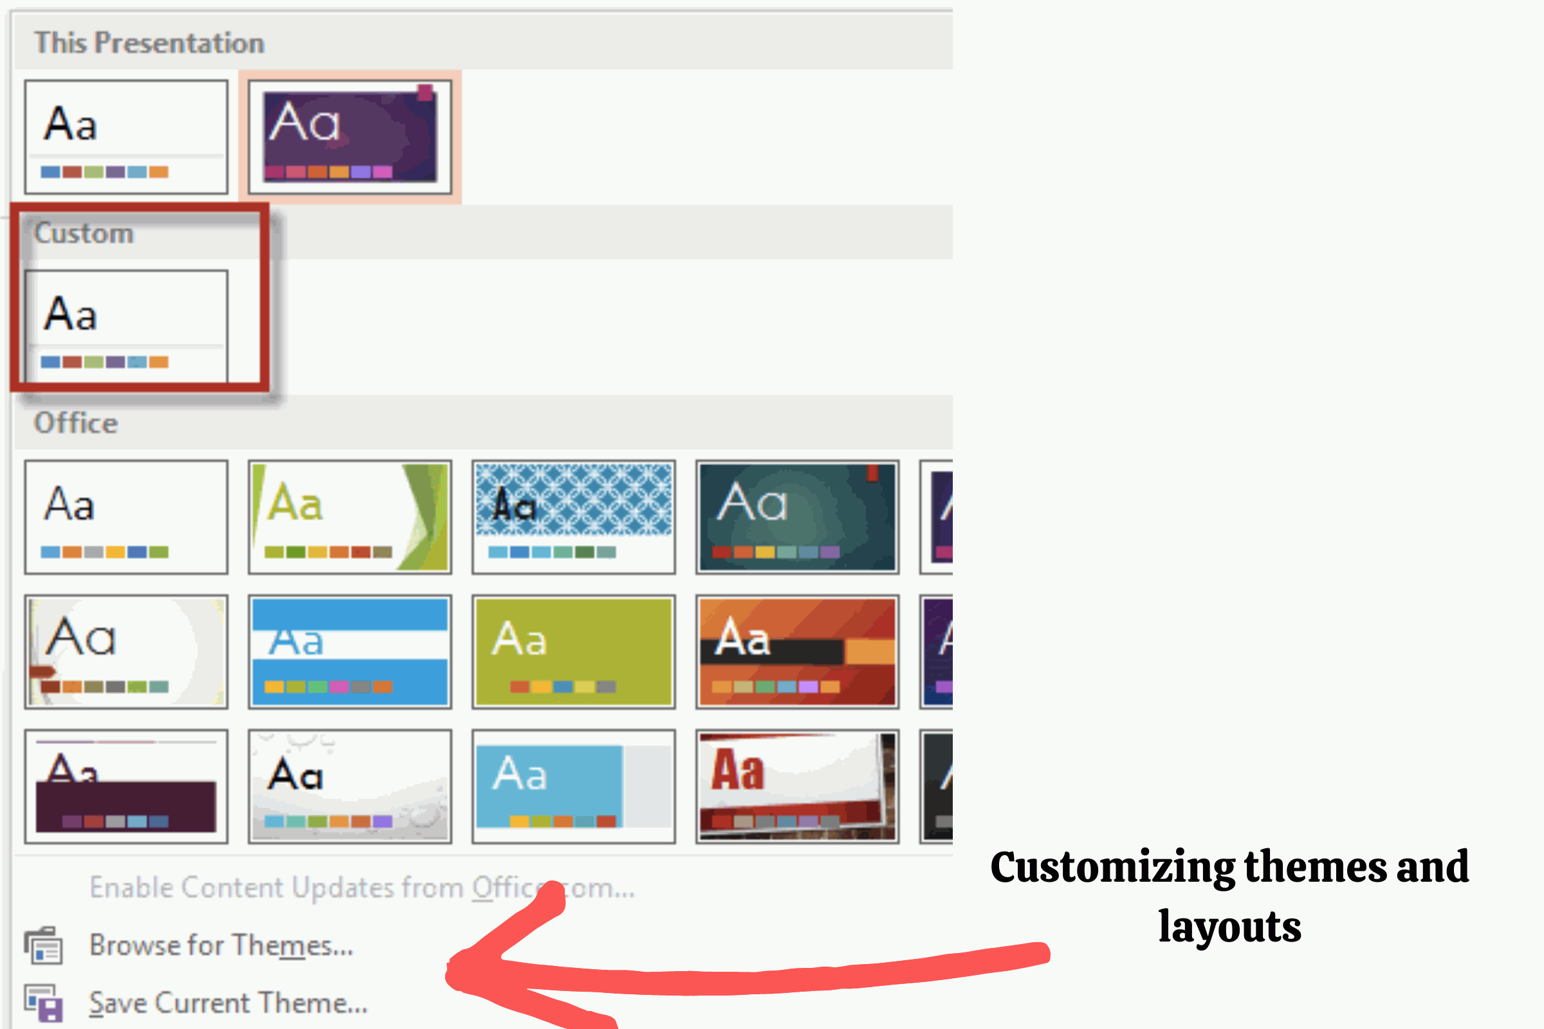
Task: Click the Custom section header
Action: point(483,233)
